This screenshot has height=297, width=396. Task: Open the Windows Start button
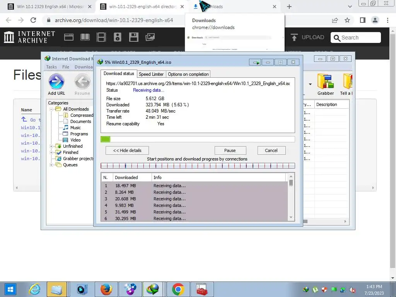[x=10, y=289]
